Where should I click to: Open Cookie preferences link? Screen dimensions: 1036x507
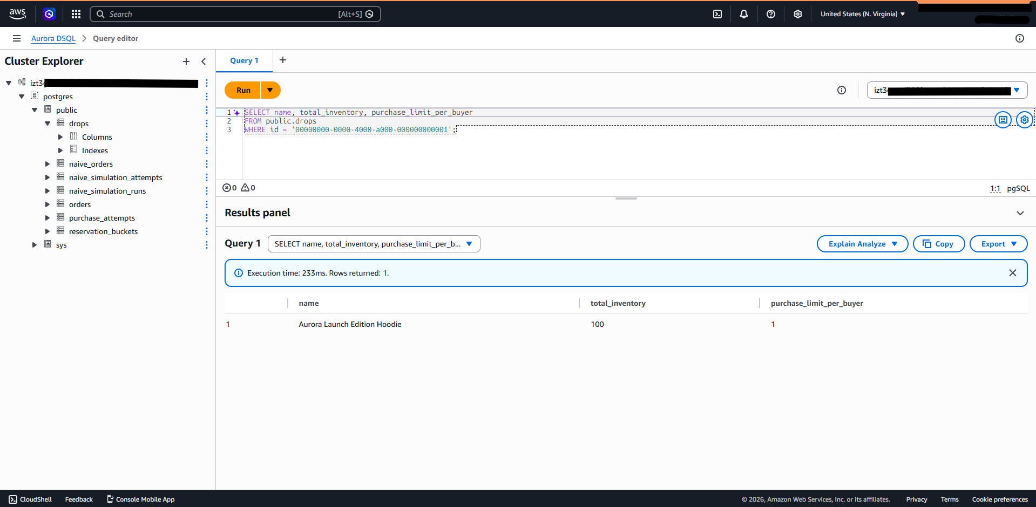(1000, 499)
